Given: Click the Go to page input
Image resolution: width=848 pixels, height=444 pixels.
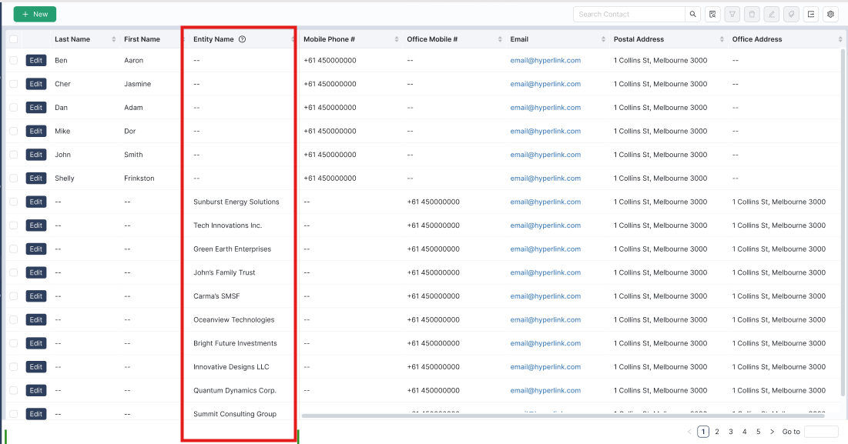Looking at the screenshot, I should click(x=821, y=432).
